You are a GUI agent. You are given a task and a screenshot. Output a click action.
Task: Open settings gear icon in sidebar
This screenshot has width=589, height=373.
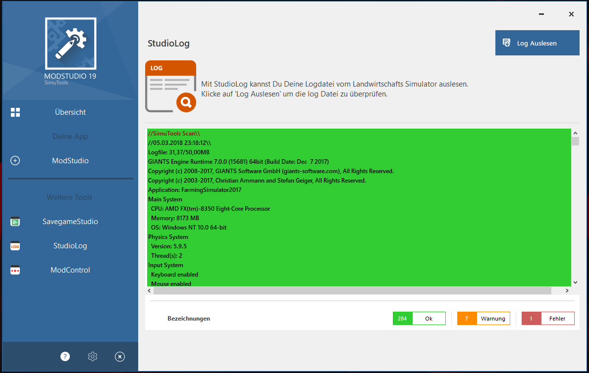[x=93, y=356]
